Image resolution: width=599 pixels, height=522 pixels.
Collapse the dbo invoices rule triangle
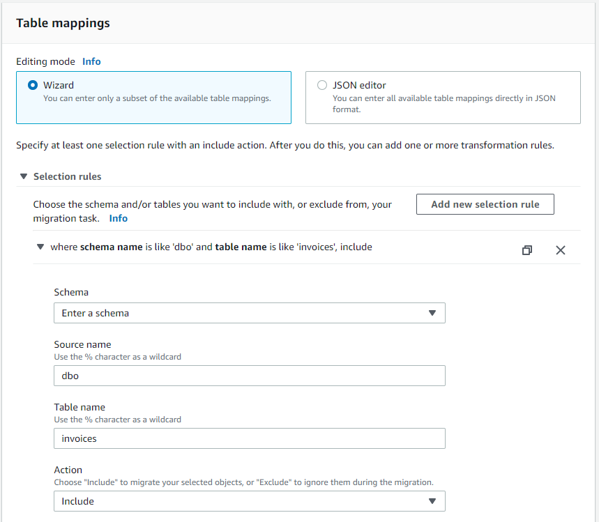(40, 247)
